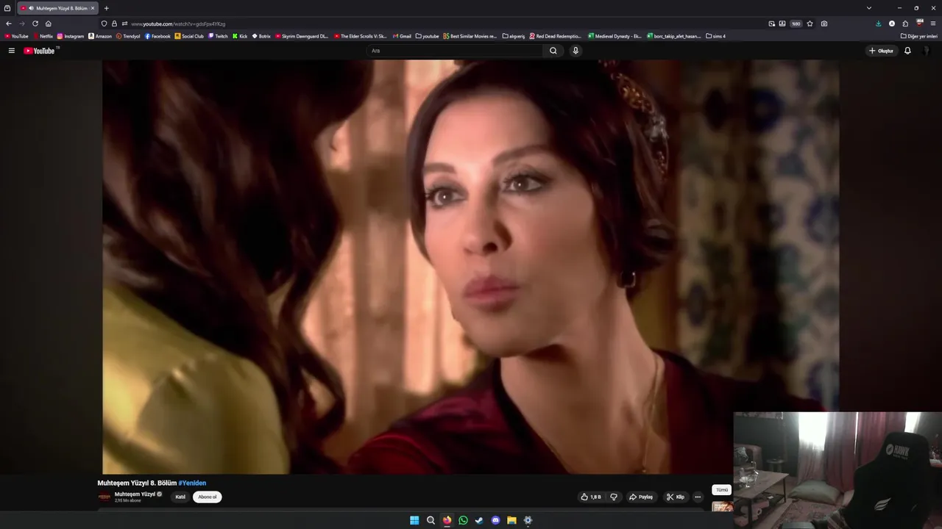Open the Social Club bookmark
This screenshot has height=529, width=942.
[189, 36]
